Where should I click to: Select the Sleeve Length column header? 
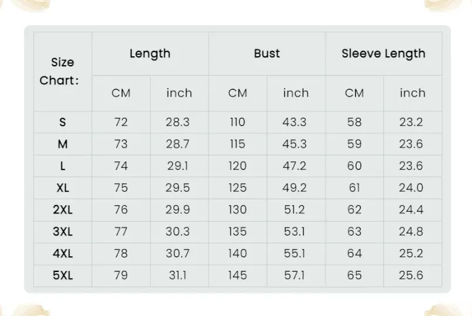coord(383,54)
